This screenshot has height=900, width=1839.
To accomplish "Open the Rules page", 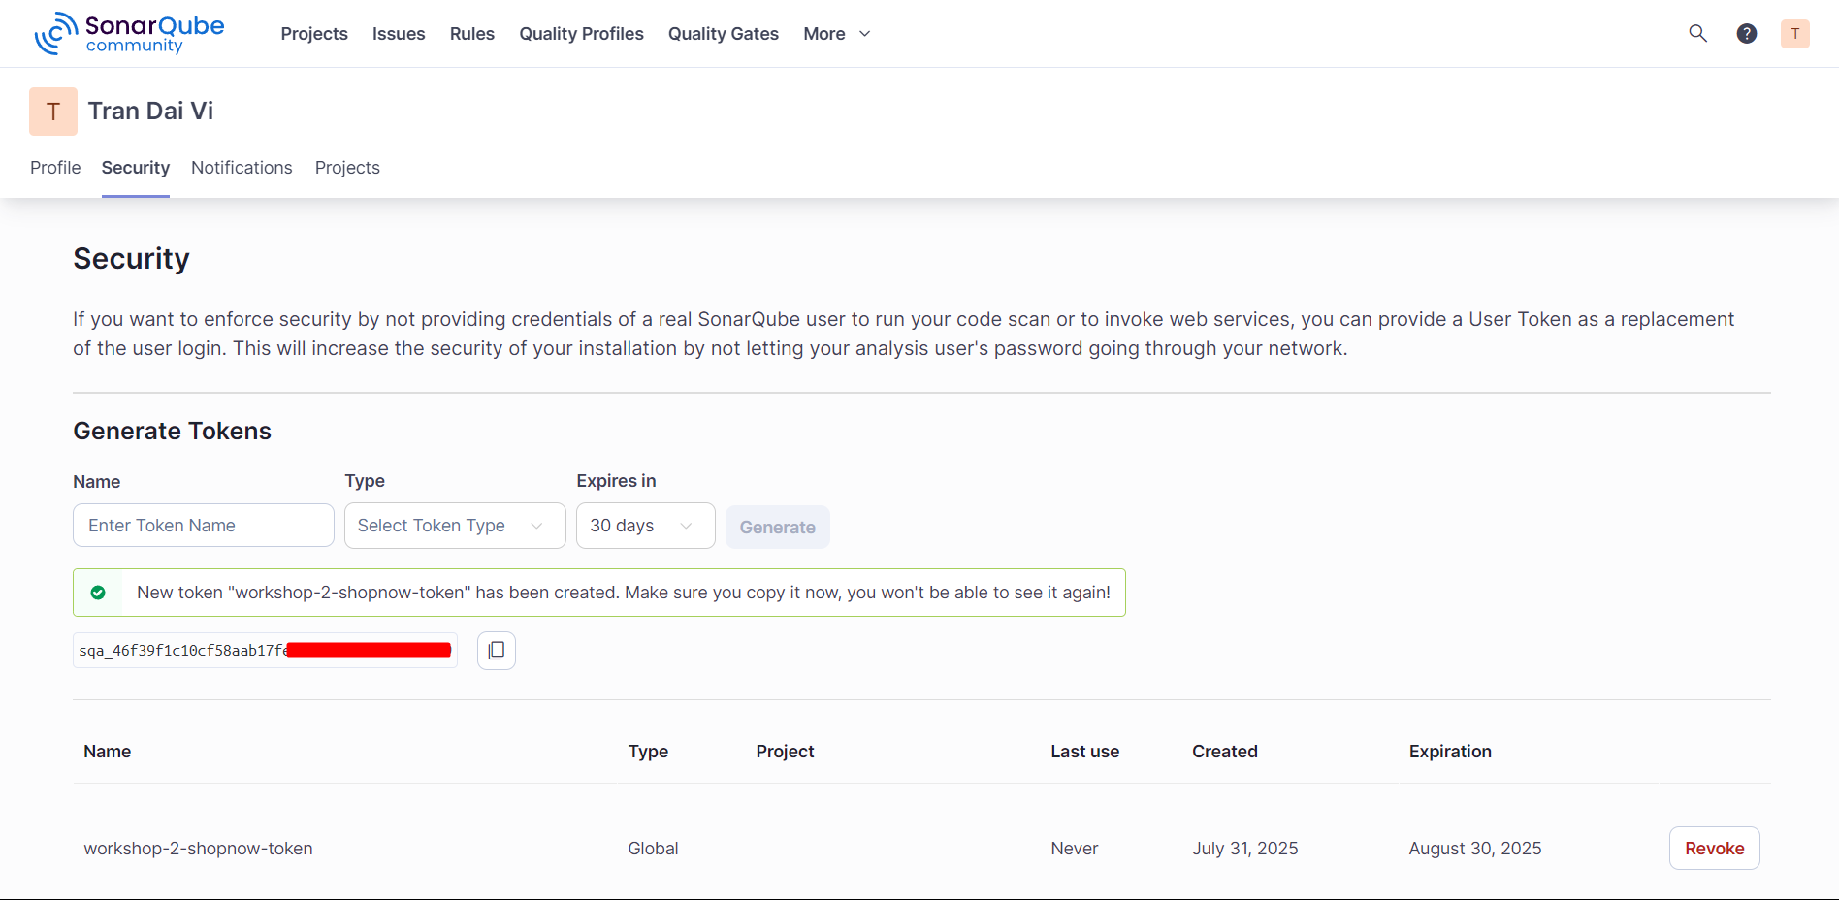I will click(x=472, y=34).
